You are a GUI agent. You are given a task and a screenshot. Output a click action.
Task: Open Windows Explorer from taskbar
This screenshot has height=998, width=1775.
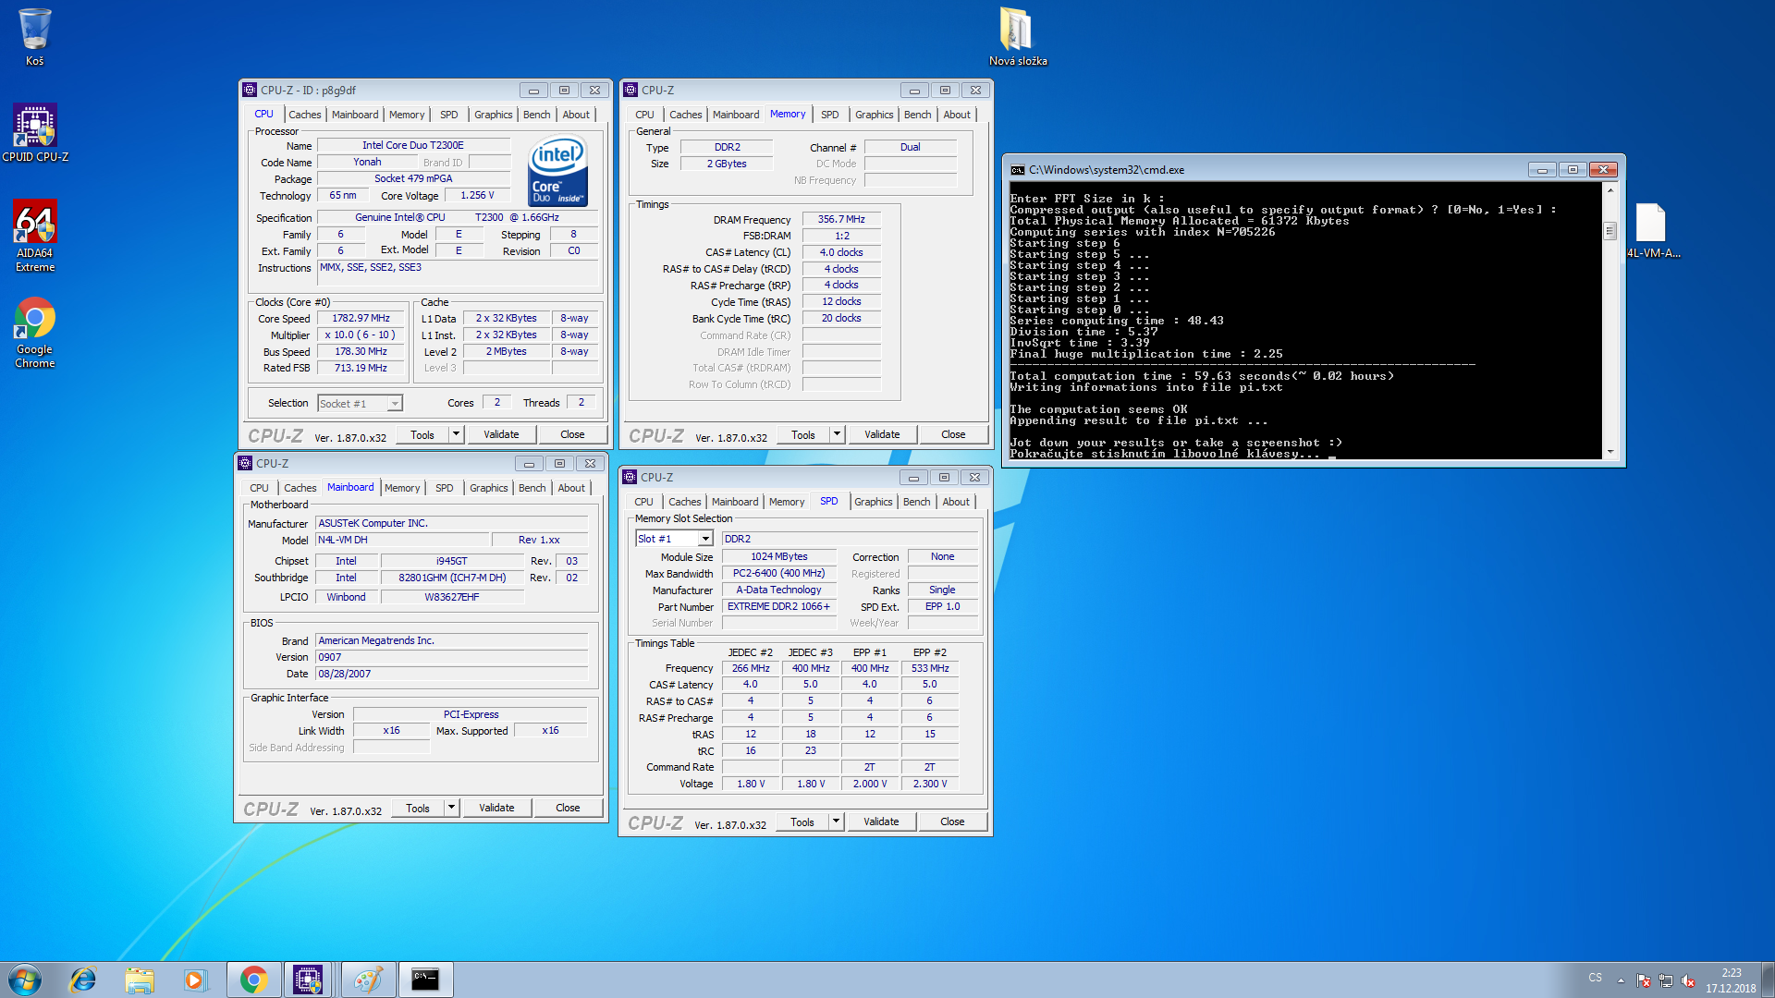pos(140,980)
